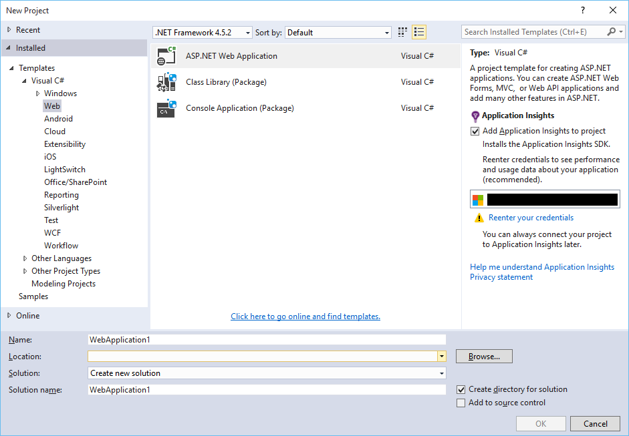Select Modeling Projects category
629x436 pixels.
tap(64, 284)
